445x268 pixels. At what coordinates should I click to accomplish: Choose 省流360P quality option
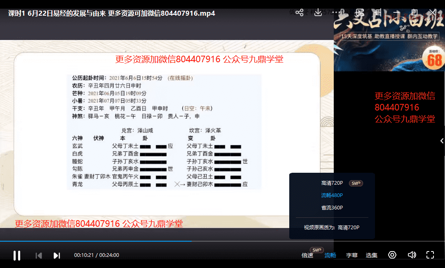click(x=332, y=208)
